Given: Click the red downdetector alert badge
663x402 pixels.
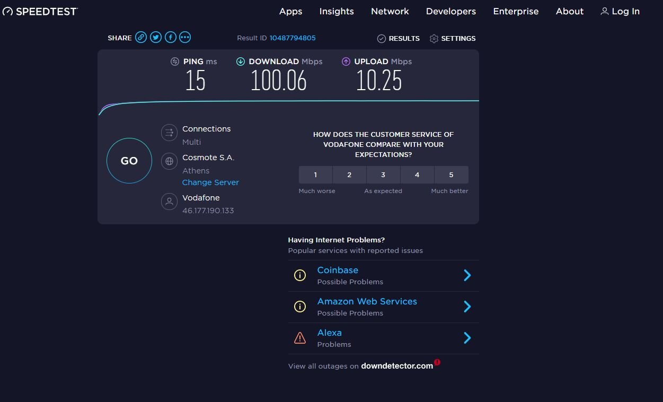Looking at the screenshot, I should 437,362.
